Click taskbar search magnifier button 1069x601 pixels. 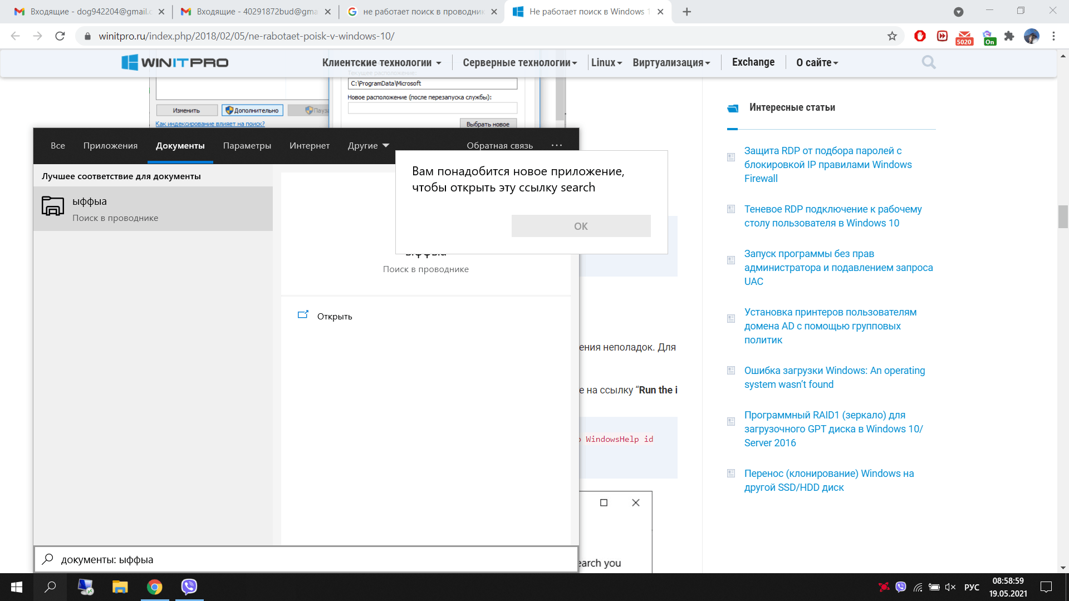pos(50,587)
